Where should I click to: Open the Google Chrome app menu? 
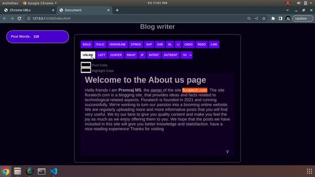tap(40, 3)
